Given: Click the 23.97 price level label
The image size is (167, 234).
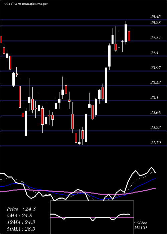Looking at the screenshot, I should pyautogui.click(x=155, y=68).
